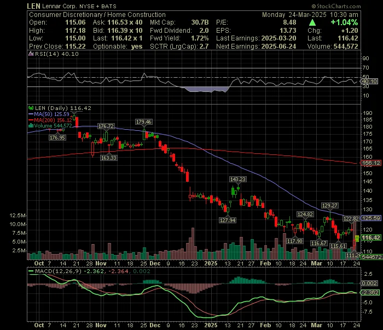Click the SCTR (LrgCap) value 2.7
383x330 pixels.
click(x=204, y=47)
